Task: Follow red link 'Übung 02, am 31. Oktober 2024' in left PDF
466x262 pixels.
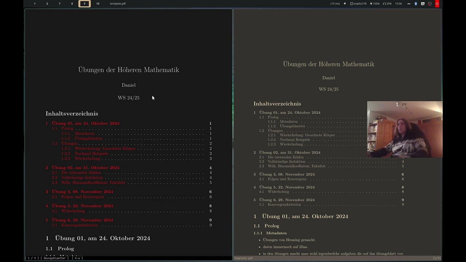Action: pos(86,168)
